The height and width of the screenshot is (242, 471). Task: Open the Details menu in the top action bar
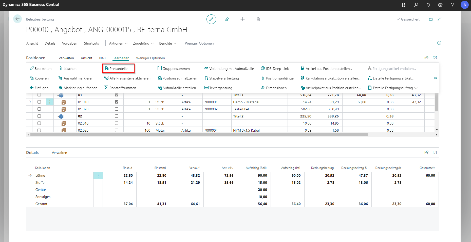coord(50,43)
